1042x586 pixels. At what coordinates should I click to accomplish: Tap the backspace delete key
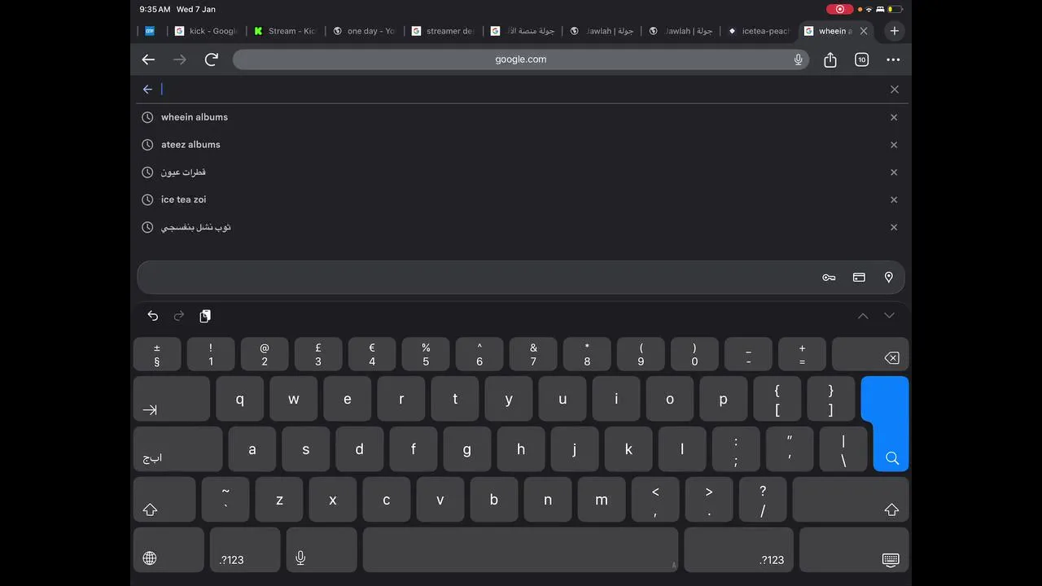870,355
